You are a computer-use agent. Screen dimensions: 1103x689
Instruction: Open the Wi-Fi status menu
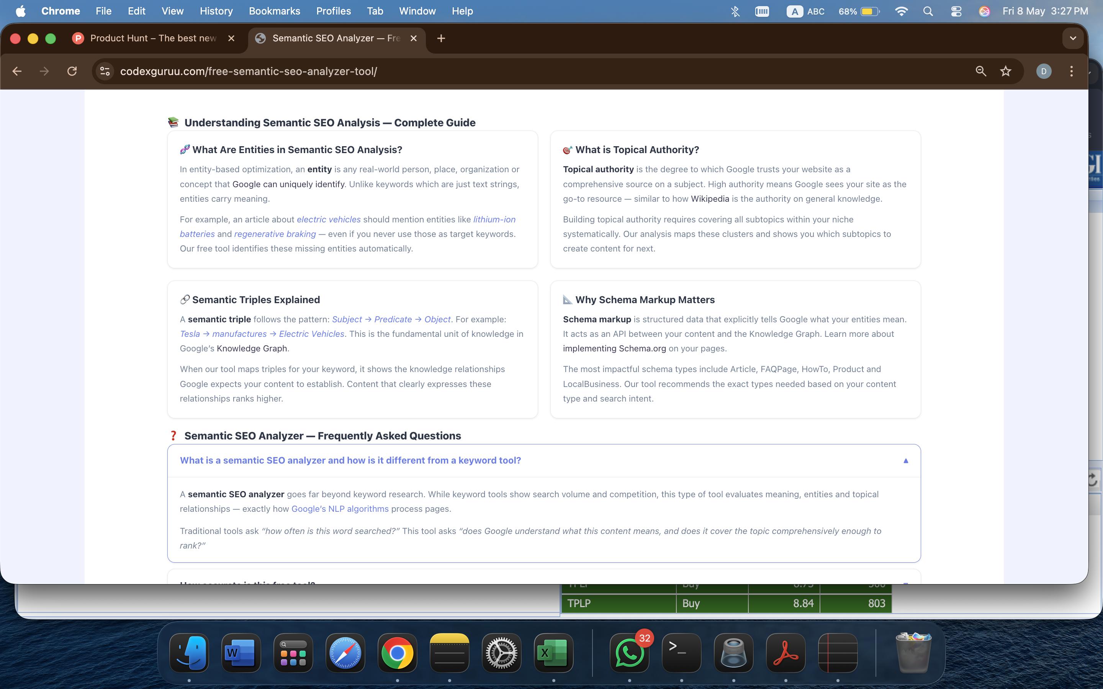[901, 11]
